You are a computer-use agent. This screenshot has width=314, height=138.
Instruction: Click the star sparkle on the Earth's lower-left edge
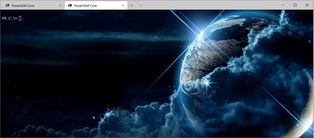point(207,83)
